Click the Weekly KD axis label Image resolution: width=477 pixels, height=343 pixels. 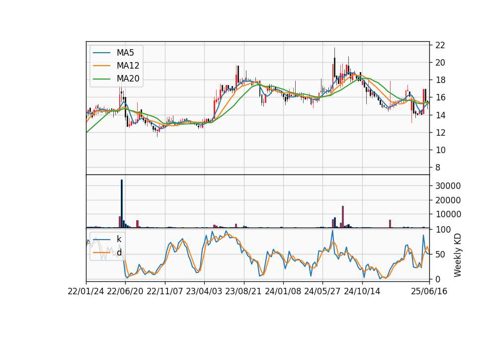(x=457, y=255)
